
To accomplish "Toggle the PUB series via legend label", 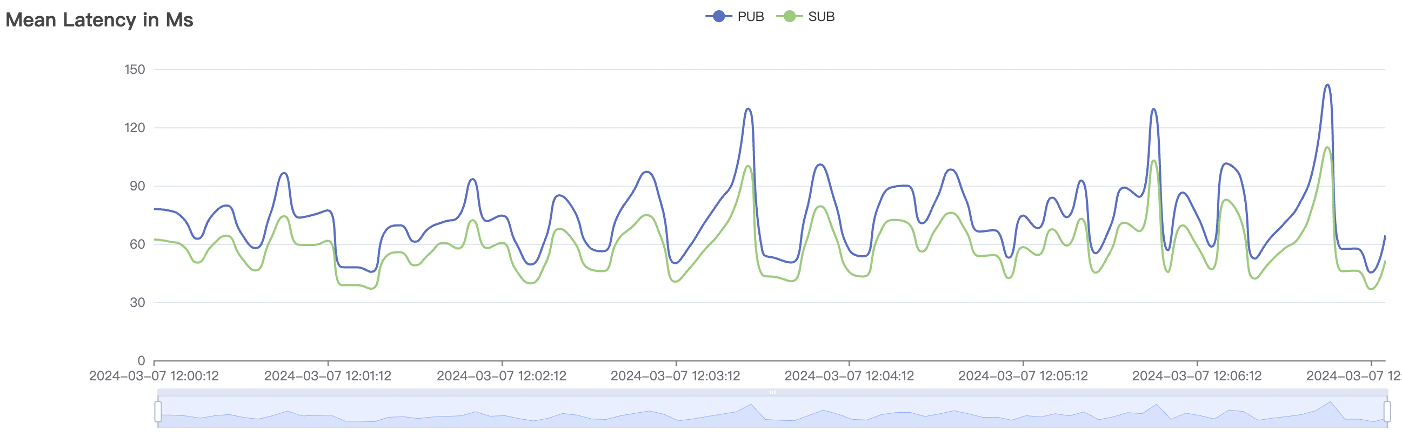I will tap(751, 17).
